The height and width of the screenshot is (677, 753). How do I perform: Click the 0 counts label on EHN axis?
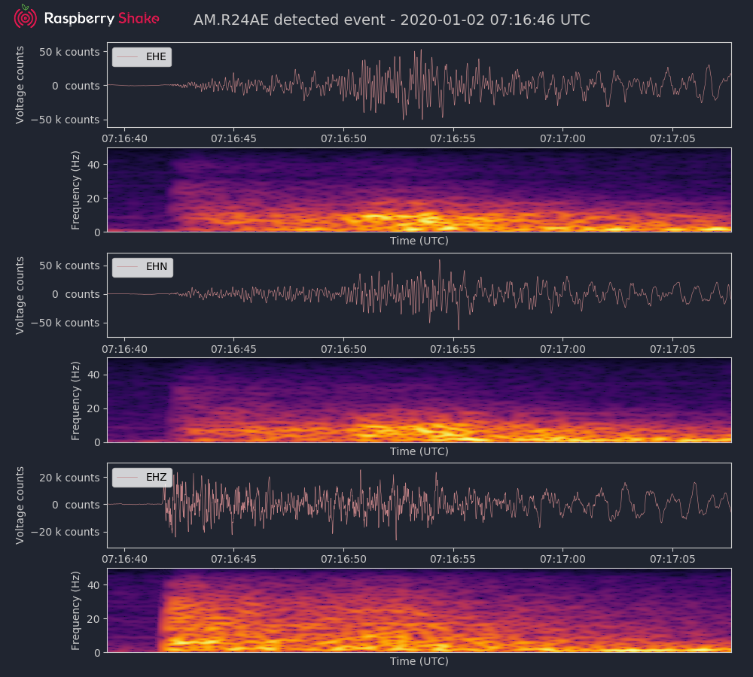[76, 294]
